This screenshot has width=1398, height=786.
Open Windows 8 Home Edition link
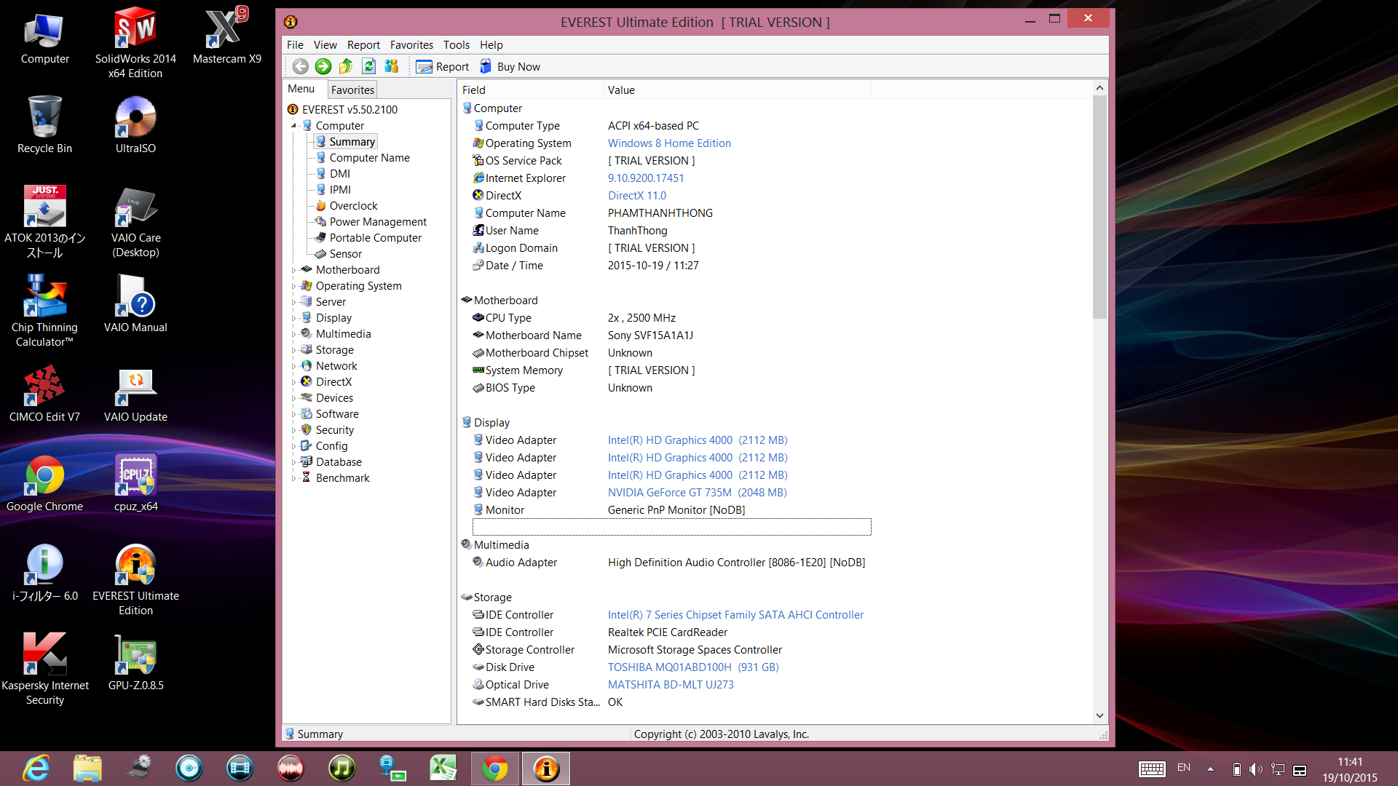(669, 143)
